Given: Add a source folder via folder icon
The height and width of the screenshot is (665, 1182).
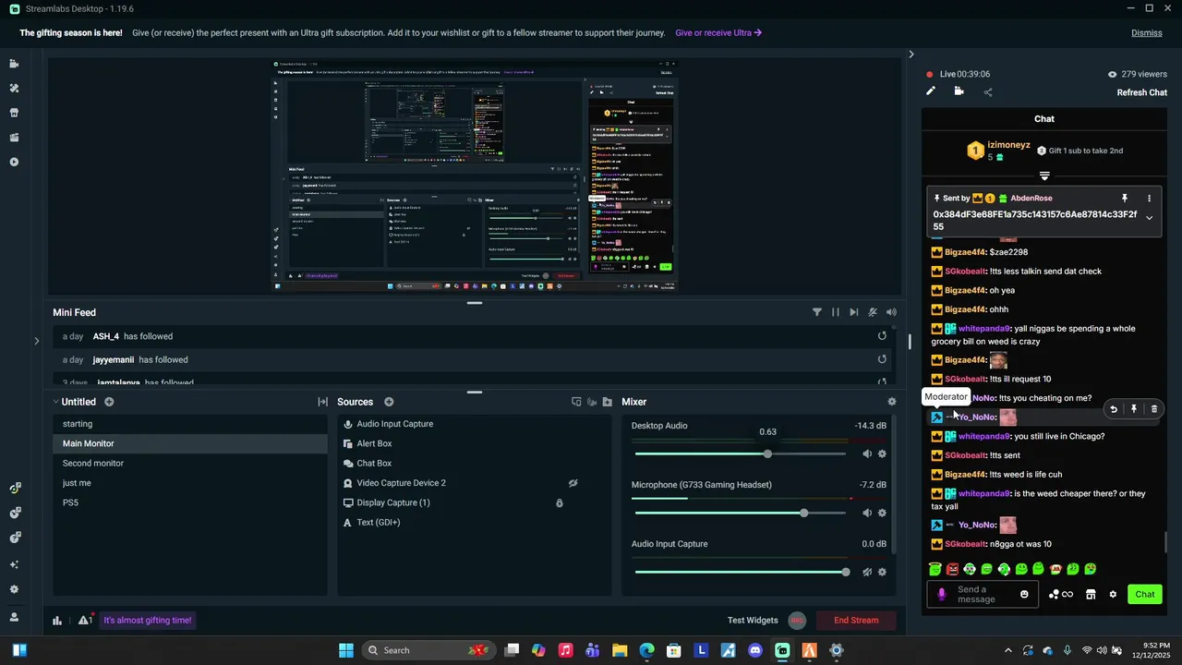Looking at the screenshot, I should [x=607, y=402].
